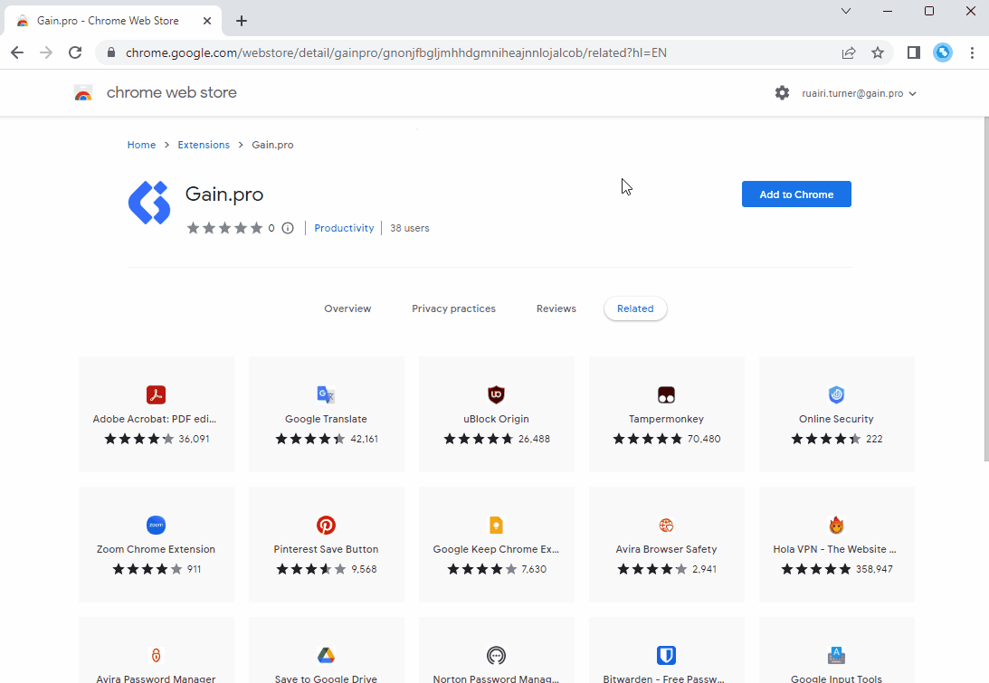The image size is (989, 683).
Task: Click the Zoom Chrome Extension icon
Action: pyautogui.click(x=156, y=525)
